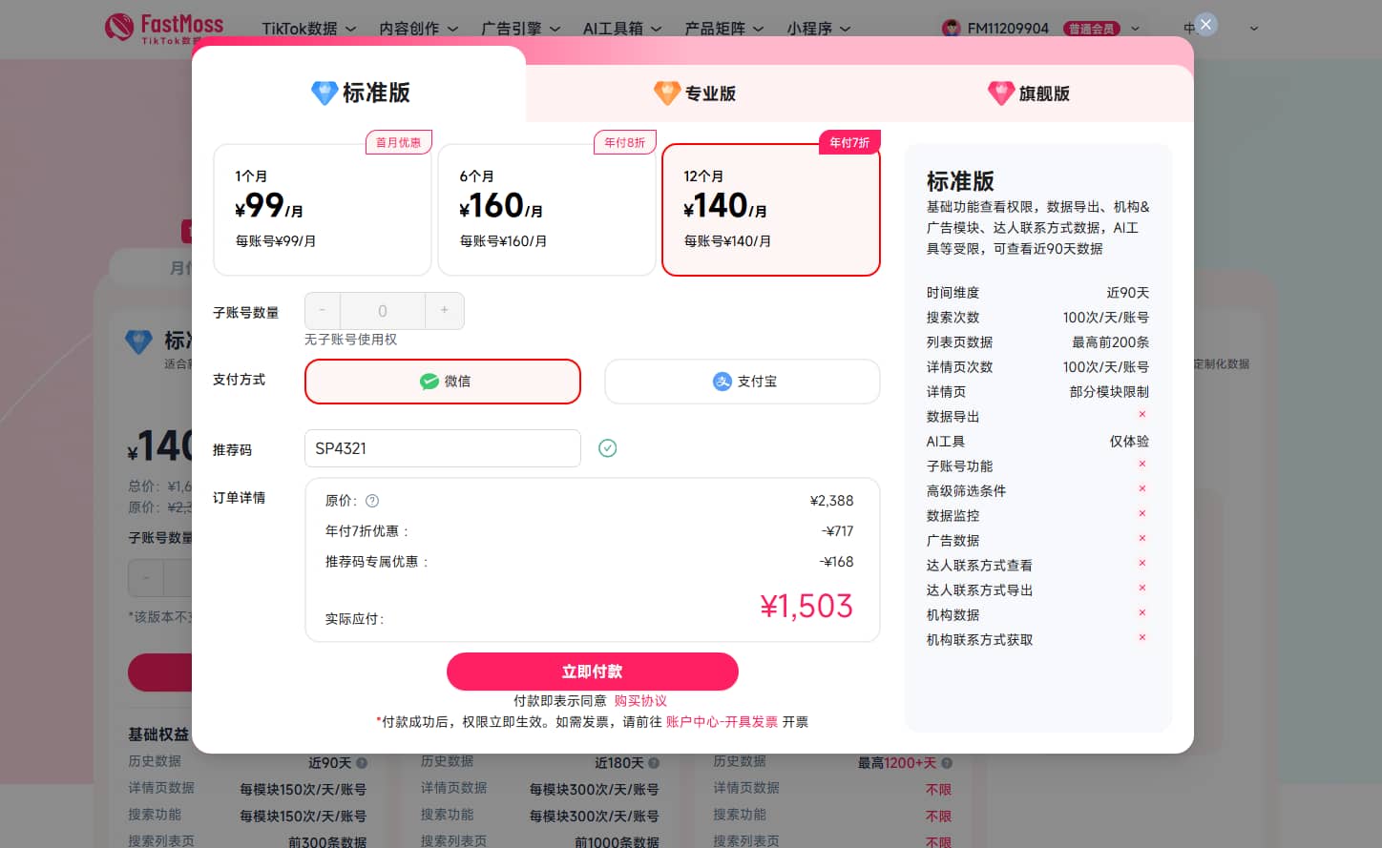Click the user avatar next to FM11209904
This screenshot has width=1382, height=848.
(x=951, y=28)
